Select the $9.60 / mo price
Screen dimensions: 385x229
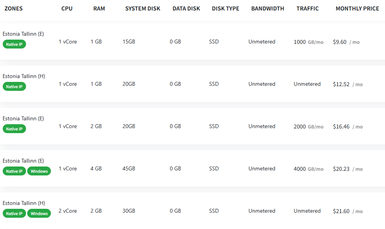pos(346,42)
